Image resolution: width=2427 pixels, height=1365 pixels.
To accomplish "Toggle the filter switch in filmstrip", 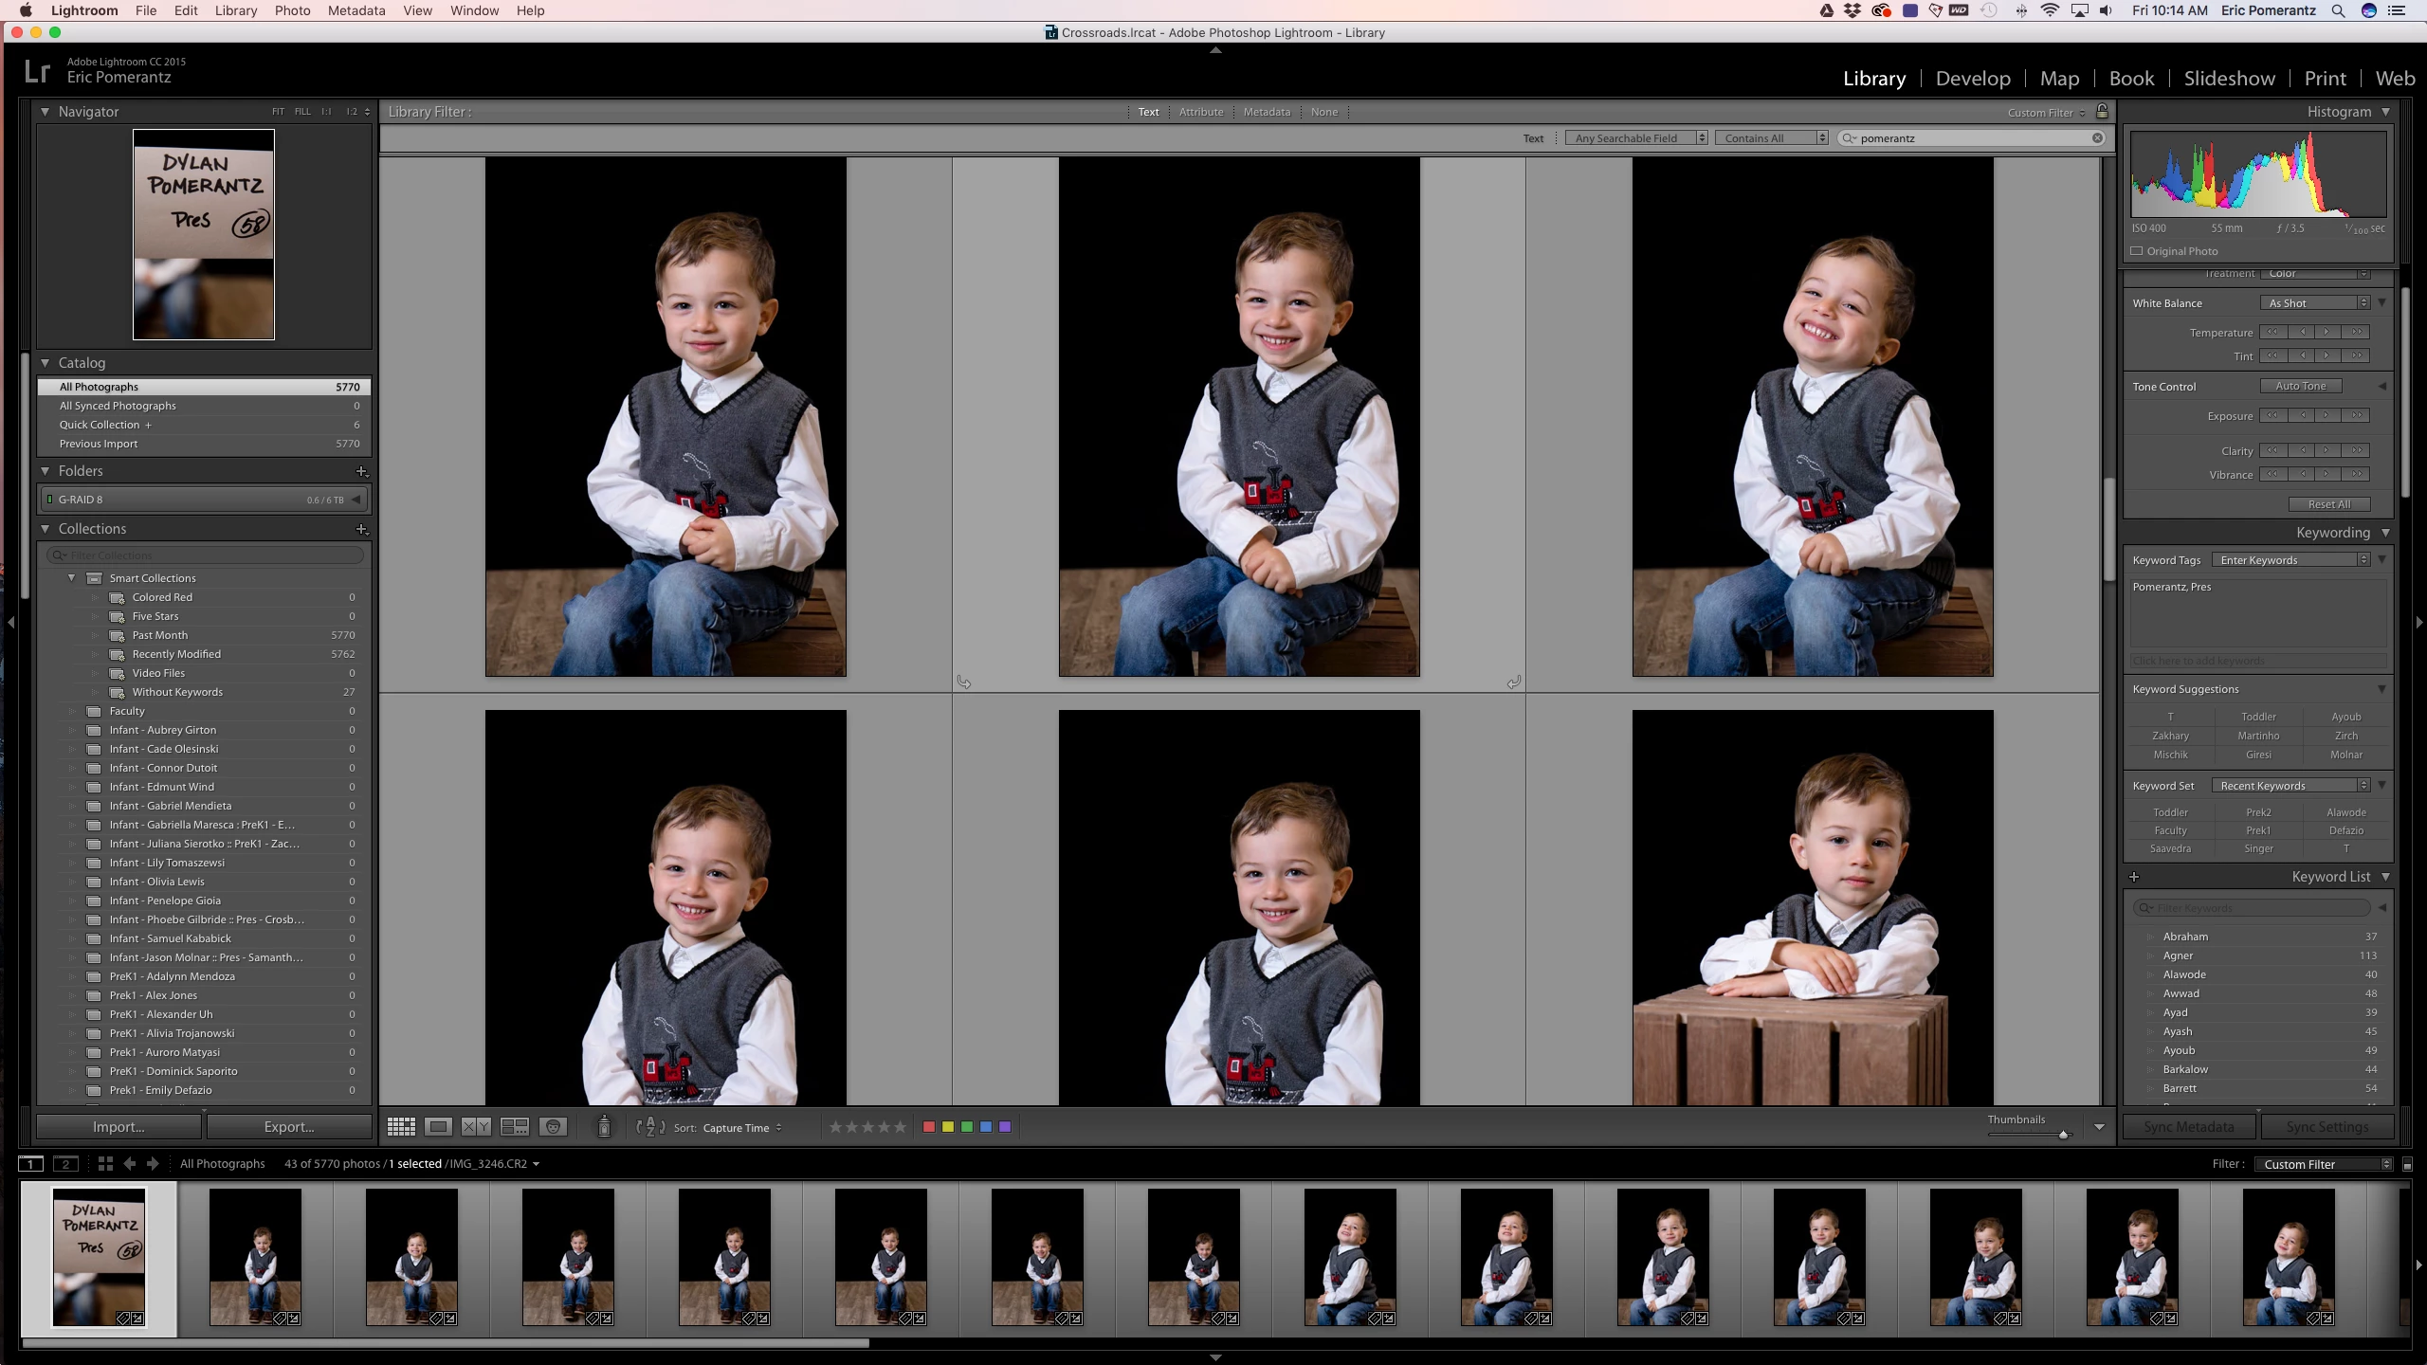I will click(2408, 1165).
